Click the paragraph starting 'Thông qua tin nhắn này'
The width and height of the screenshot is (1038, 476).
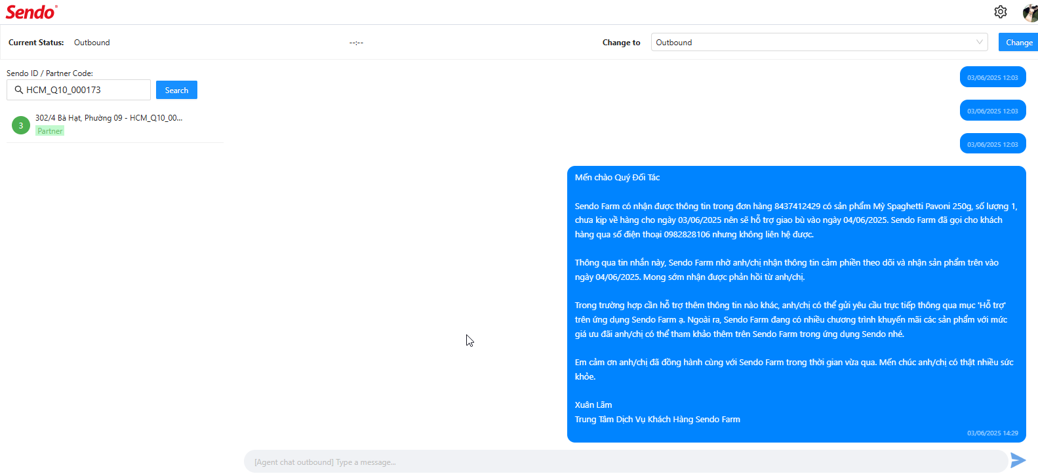787,269
